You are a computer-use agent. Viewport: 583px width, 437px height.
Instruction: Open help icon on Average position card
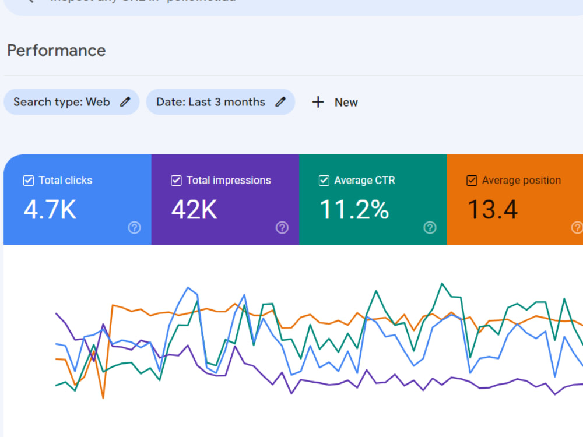577,227
